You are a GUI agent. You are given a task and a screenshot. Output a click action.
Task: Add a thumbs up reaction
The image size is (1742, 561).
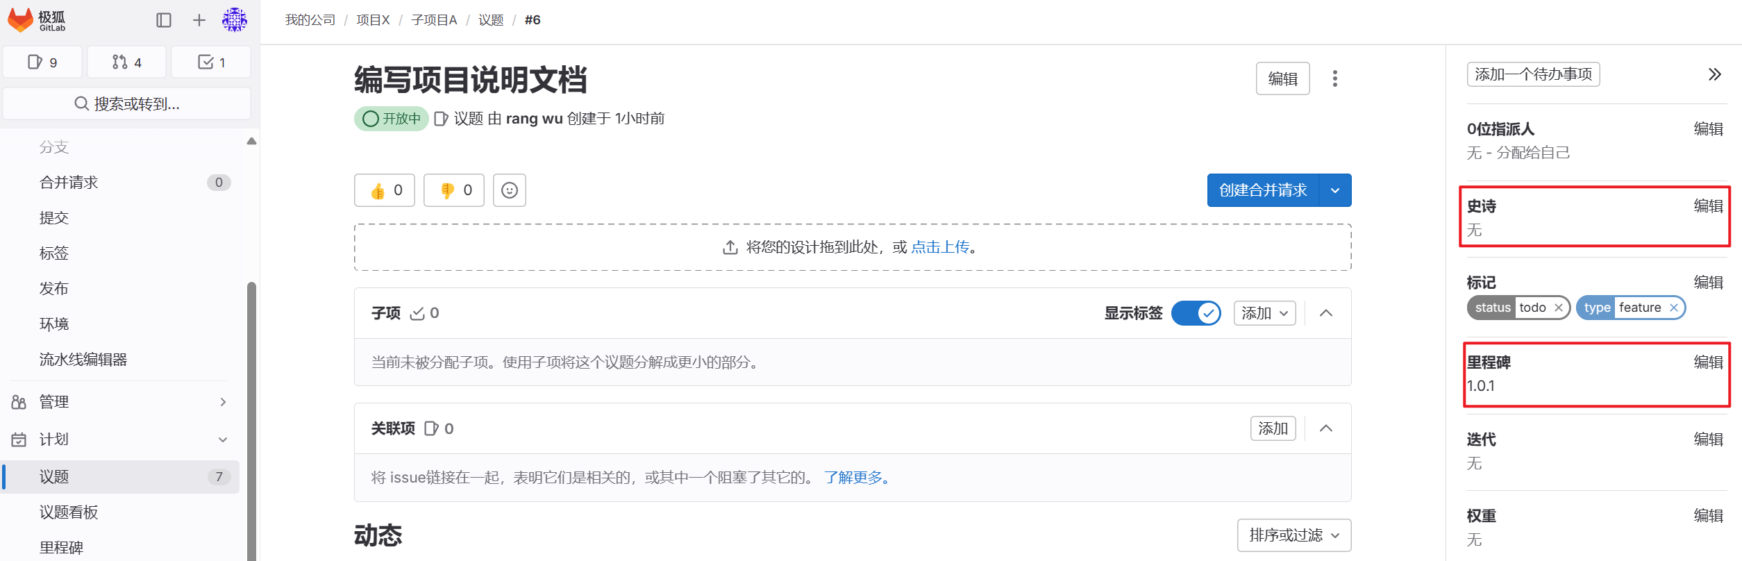tap(385, 190)
